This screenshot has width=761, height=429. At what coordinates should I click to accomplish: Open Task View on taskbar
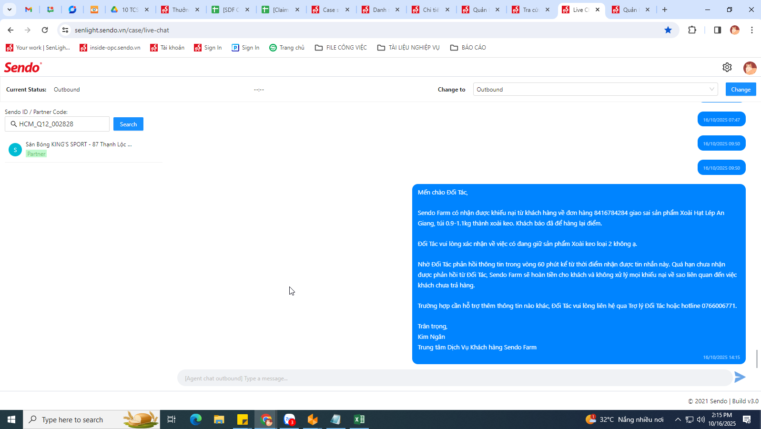[x=172, y=419]
